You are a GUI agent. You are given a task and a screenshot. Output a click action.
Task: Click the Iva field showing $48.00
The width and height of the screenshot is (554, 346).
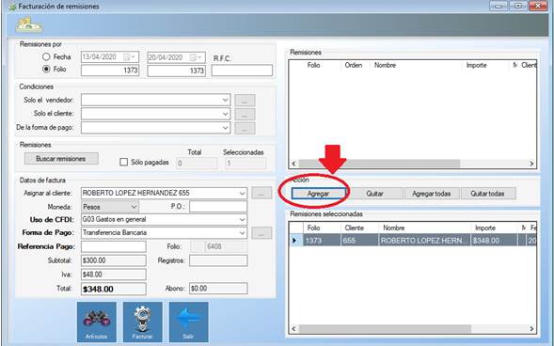(114, 275)
